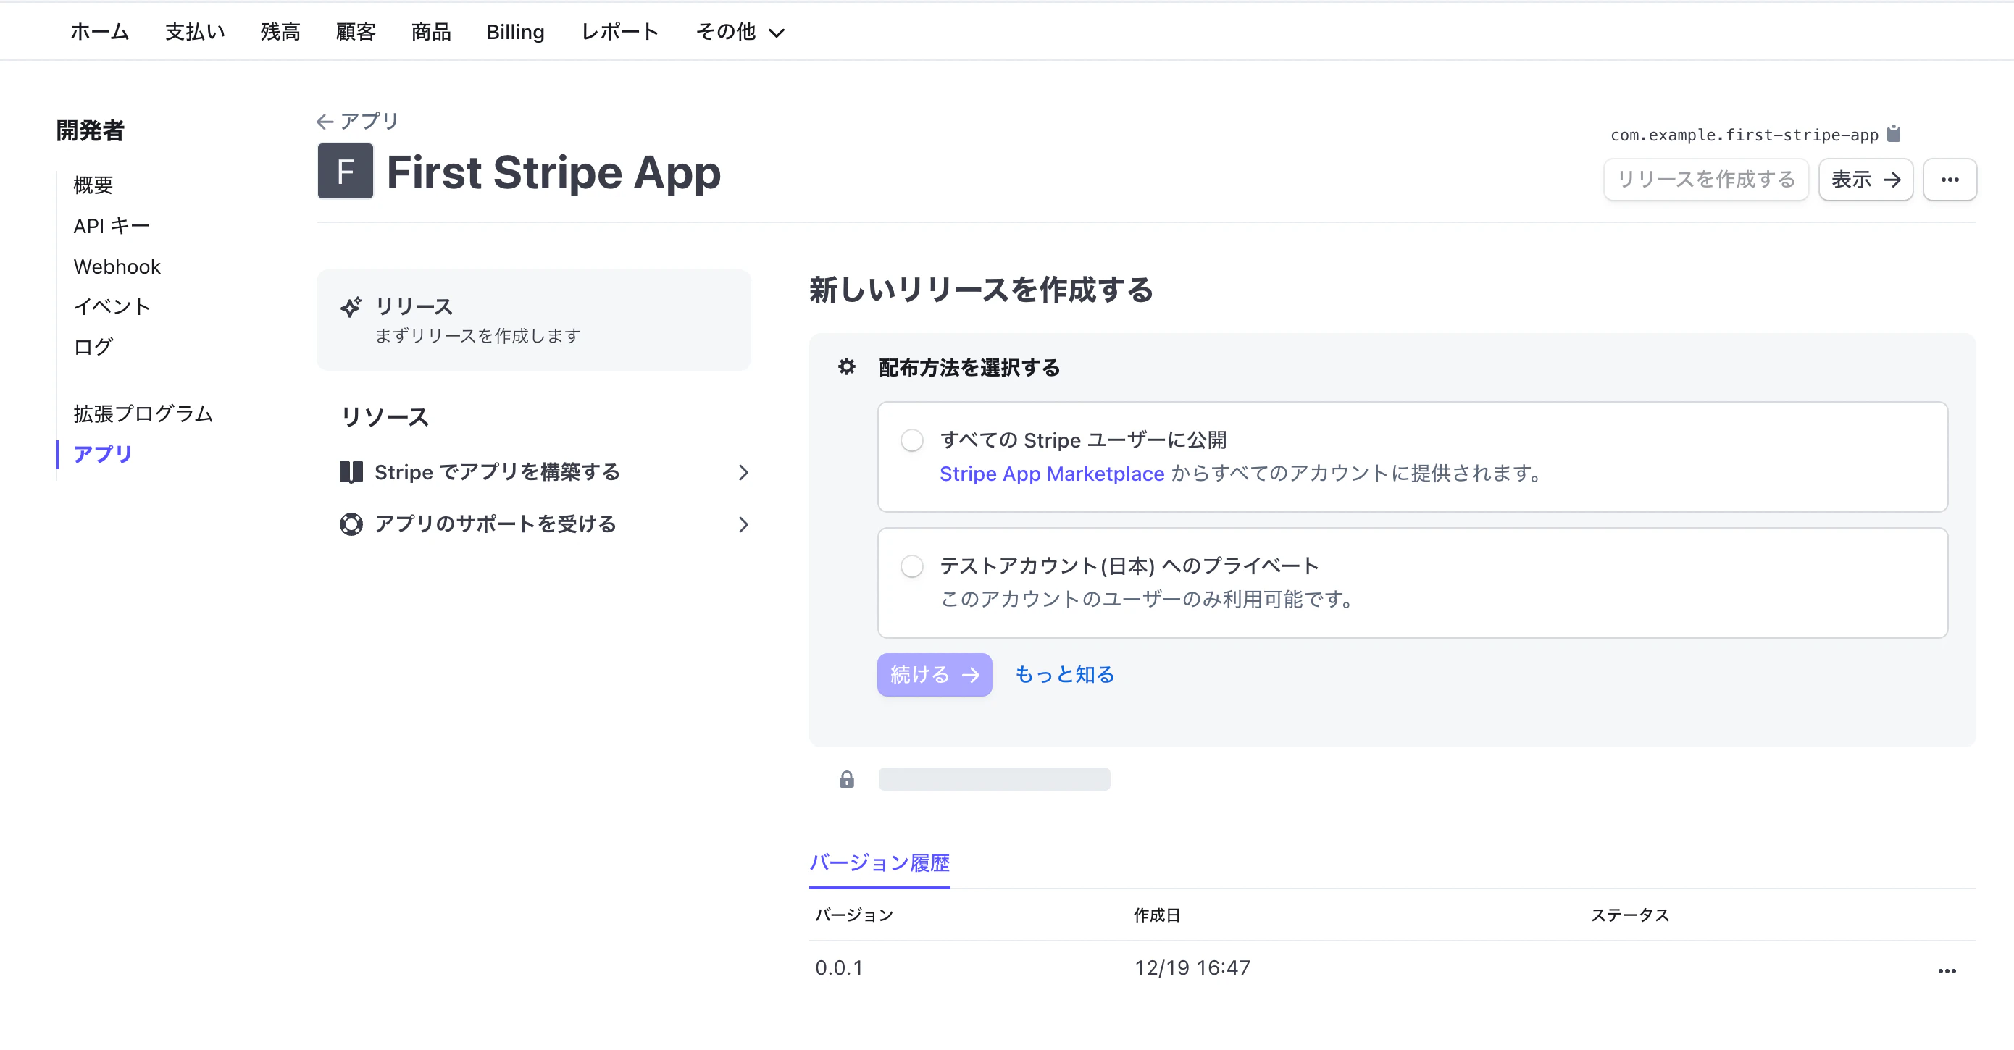
Task: Click the 表示 button with arrow
Action: [x=1865, y=180]
